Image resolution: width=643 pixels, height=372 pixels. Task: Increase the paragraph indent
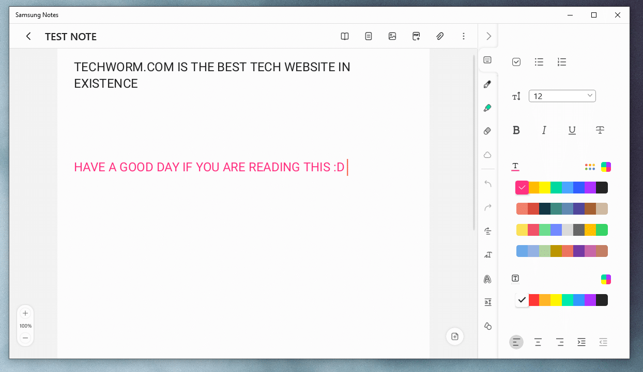pyautogui.click(x=581, y=342)
